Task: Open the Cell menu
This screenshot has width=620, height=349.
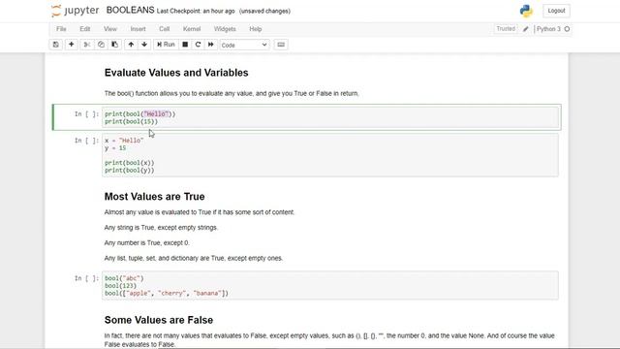Action: pos(164,29)
